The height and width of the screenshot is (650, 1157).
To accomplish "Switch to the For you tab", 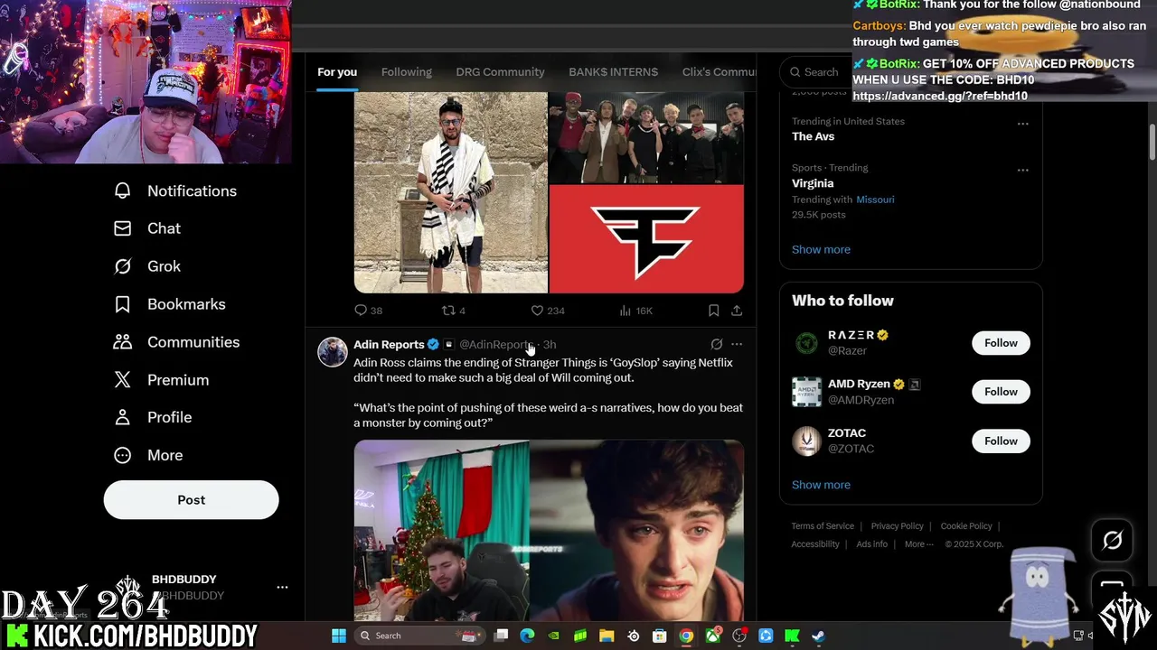I will [x=337, y=72].
